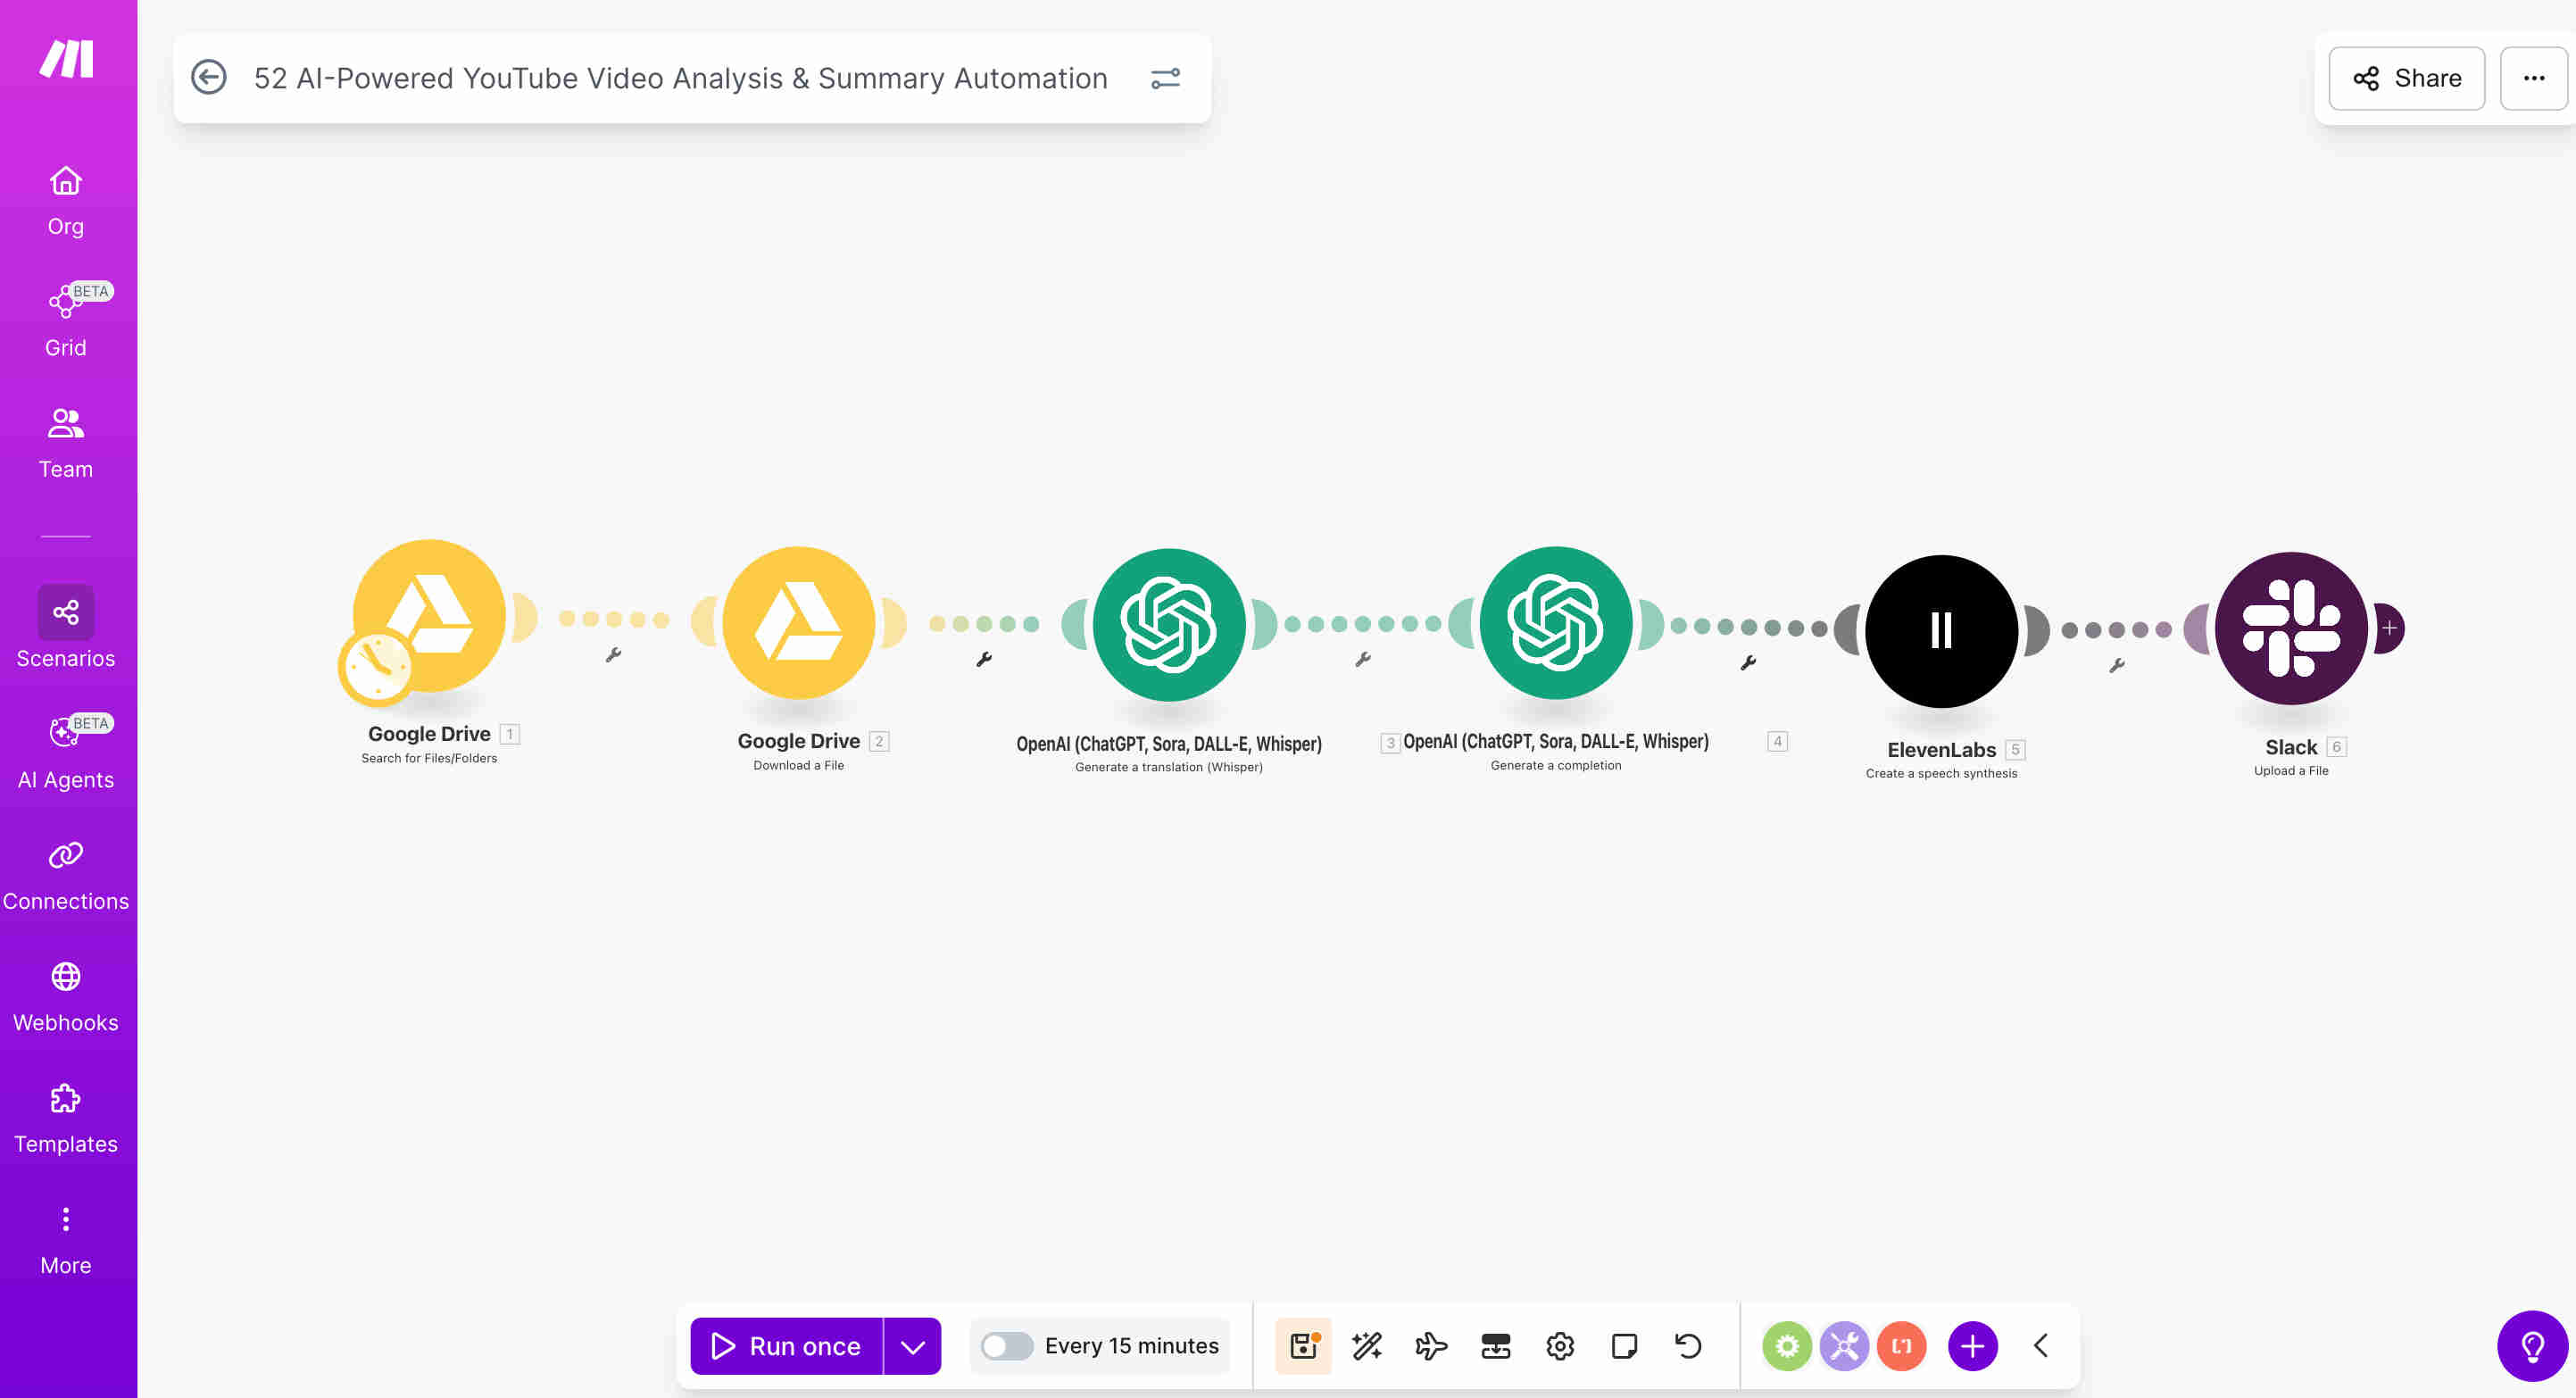Screen dimensions: 2576x1398
Task: Click the filter wrench between the Google Drive modules
Action: pyautogui.click(x=613, y=655)
